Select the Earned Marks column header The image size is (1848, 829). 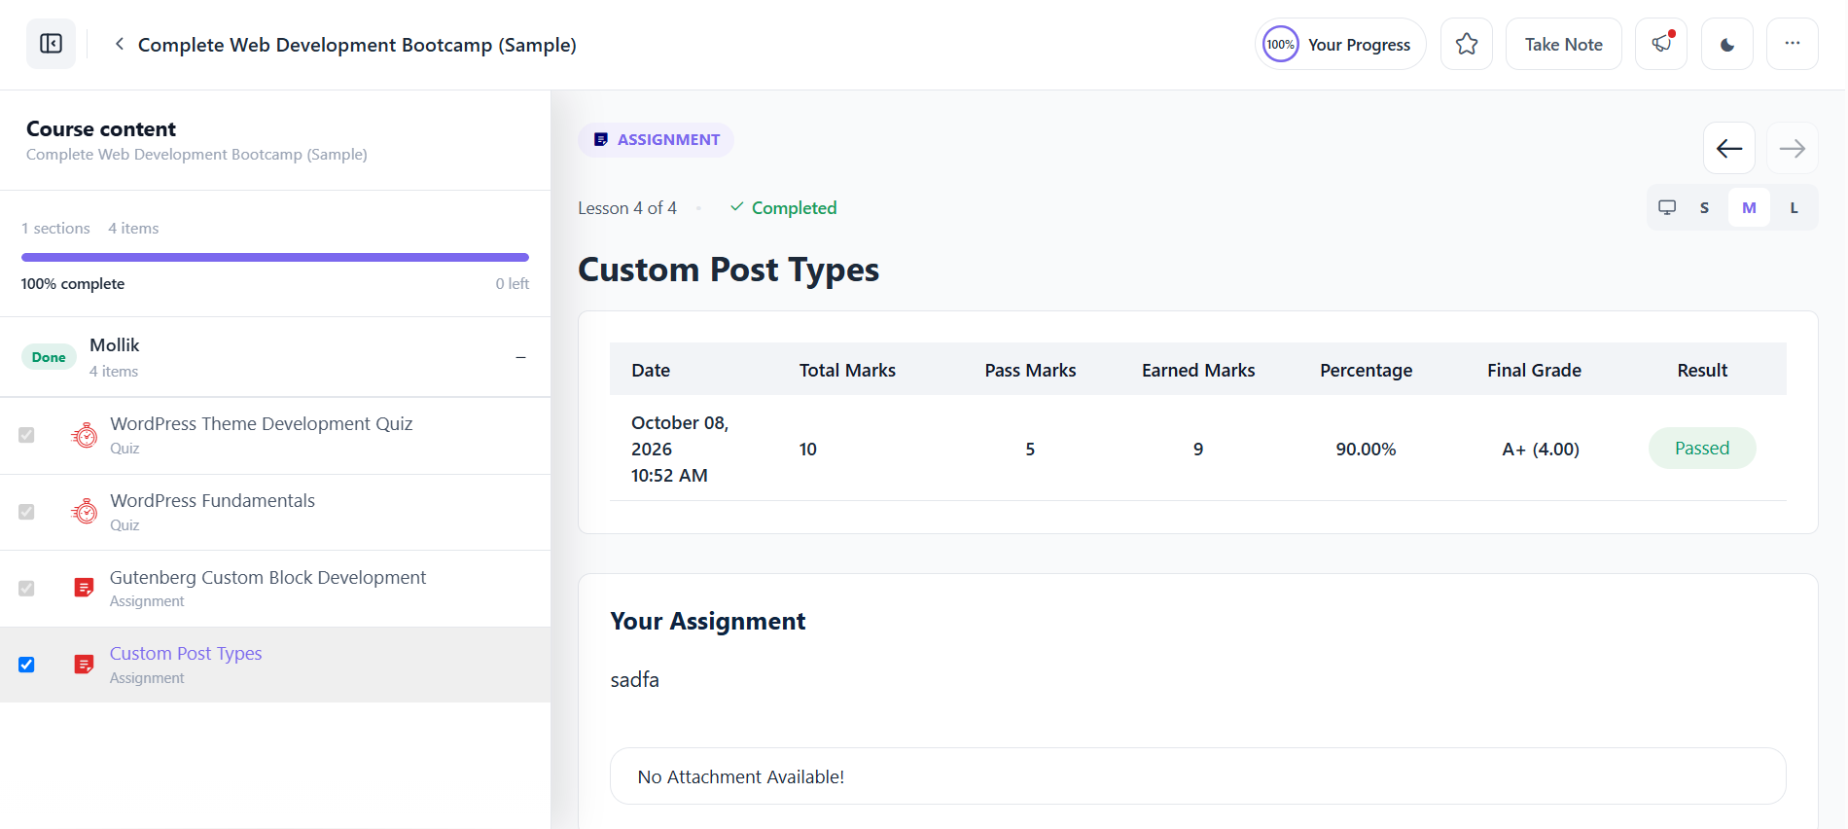pyautogui.click(x=1198, y=371)
